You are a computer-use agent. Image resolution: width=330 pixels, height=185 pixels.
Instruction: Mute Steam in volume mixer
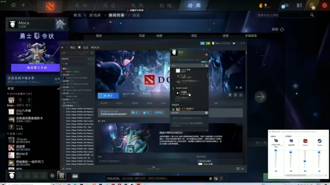[319, 171]
